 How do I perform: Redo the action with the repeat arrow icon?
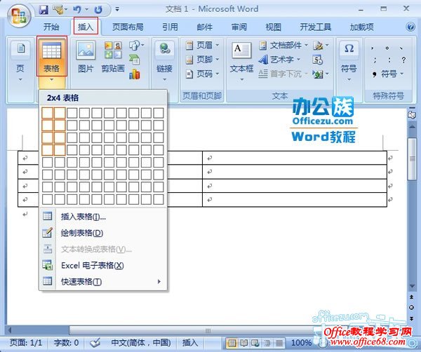point(98,10)
